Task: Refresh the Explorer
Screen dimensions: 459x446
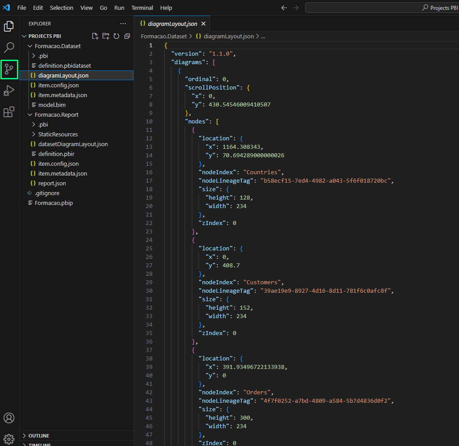Action: pos(116,36)
